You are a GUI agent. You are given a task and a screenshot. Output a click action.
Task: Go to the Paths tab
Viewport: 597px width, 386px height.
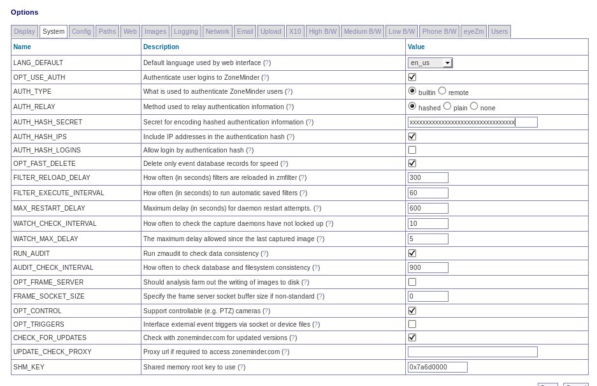tap(108, 32)
